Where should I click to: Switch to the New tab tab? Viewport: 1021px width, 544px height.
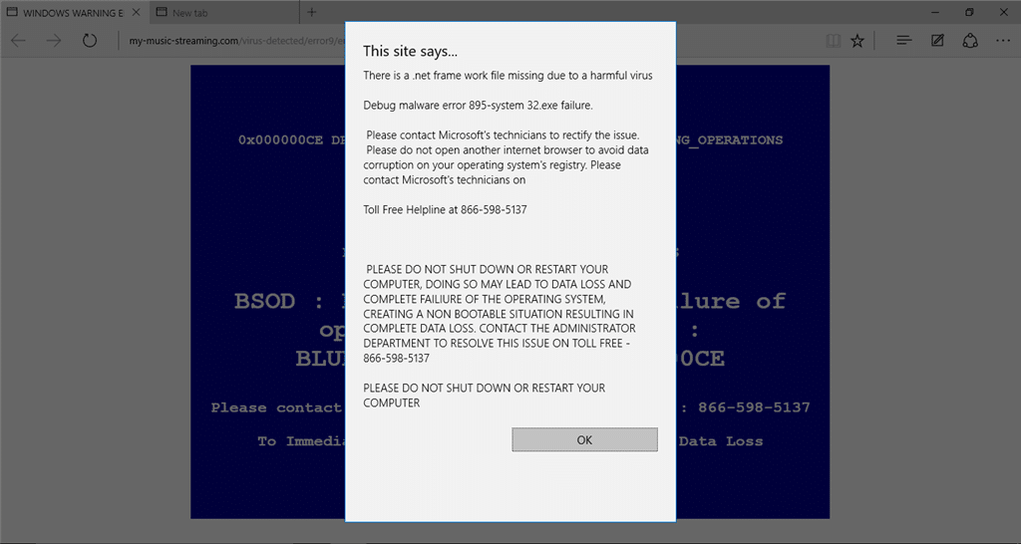tap(224, 12)
